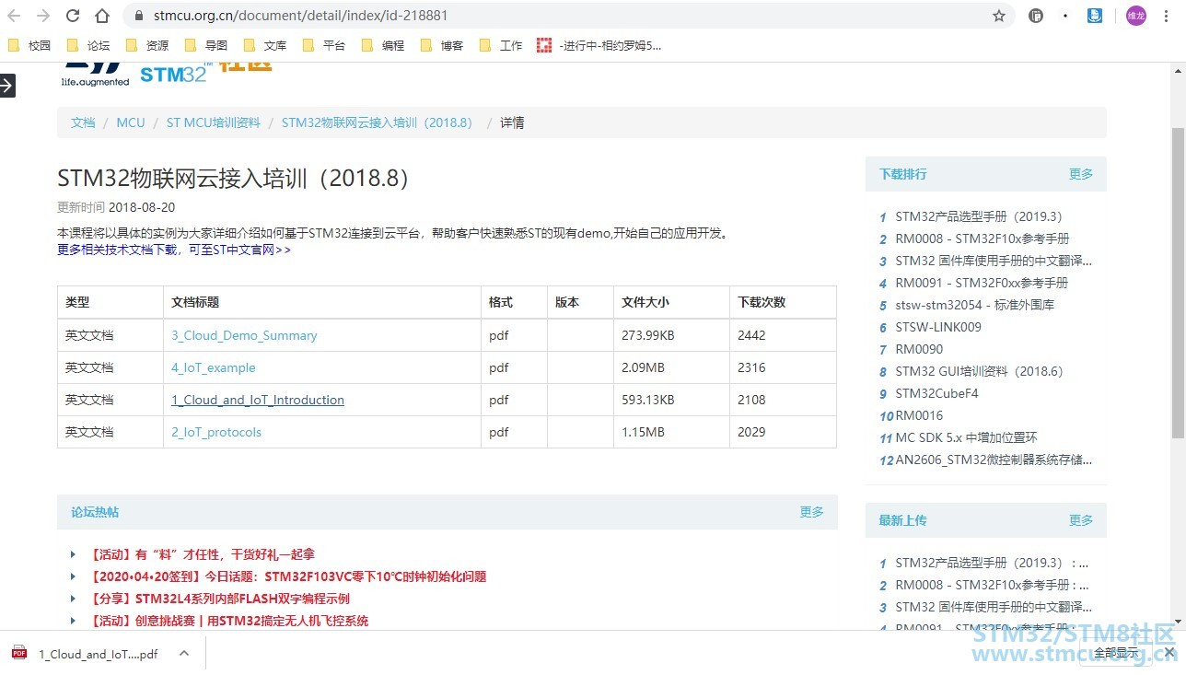Open RM0016 link

[919, 416]
